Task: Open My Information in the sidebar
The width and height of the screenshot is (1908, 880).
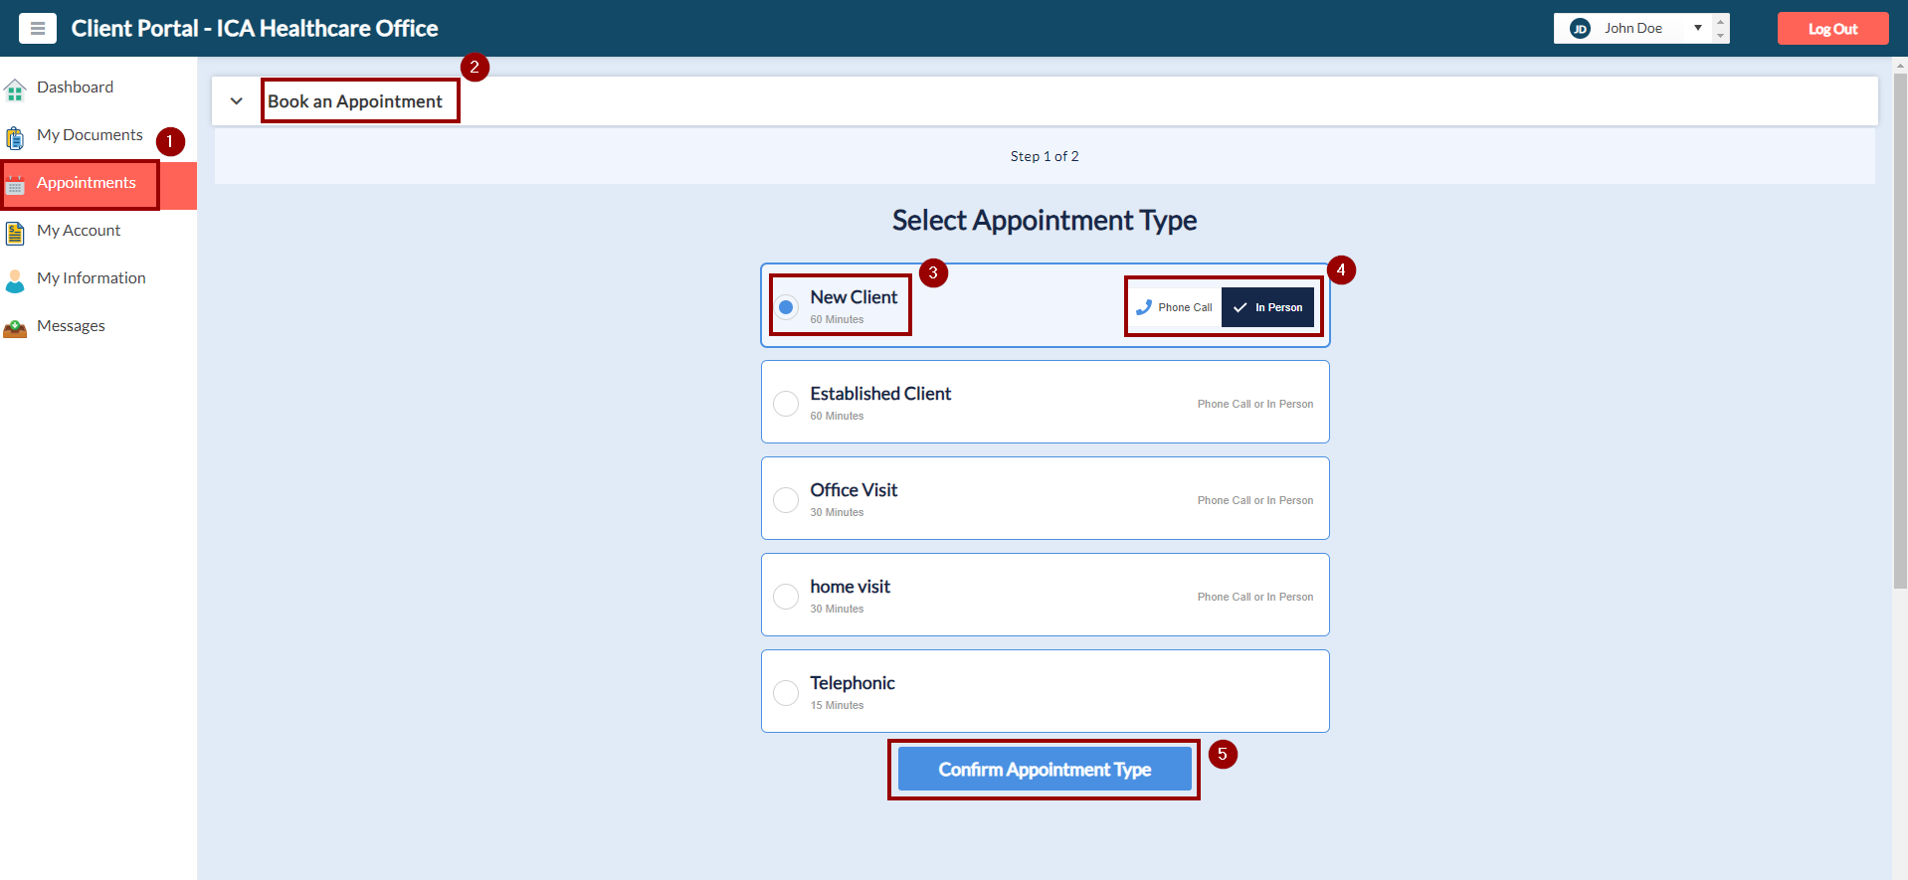Action: (91, 278)
